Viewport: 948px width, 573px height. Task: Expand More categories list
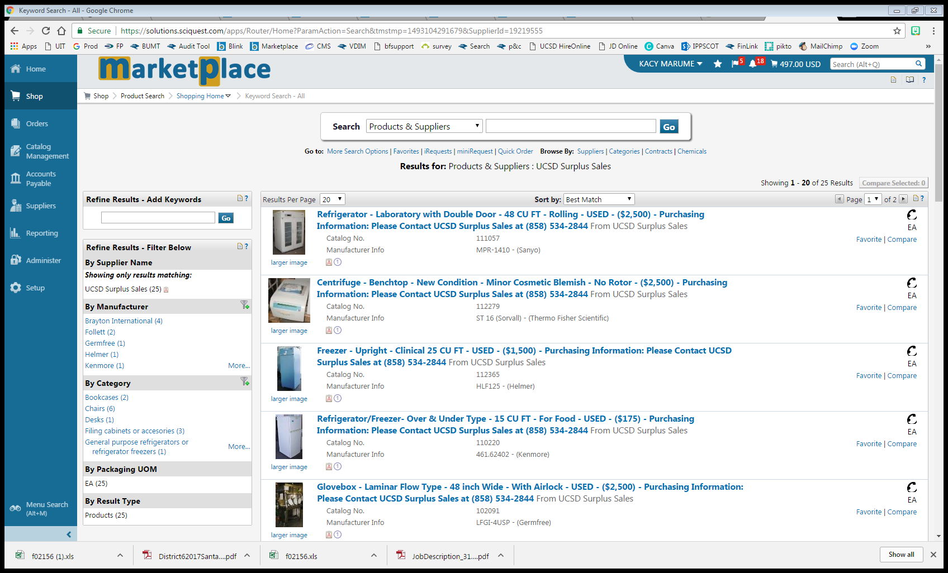(x=239, y=447)
